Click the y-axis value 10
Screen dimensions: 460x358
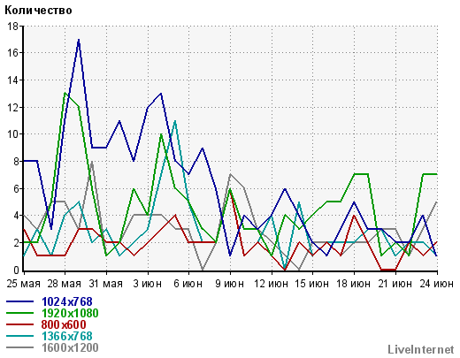coord(13,134)
